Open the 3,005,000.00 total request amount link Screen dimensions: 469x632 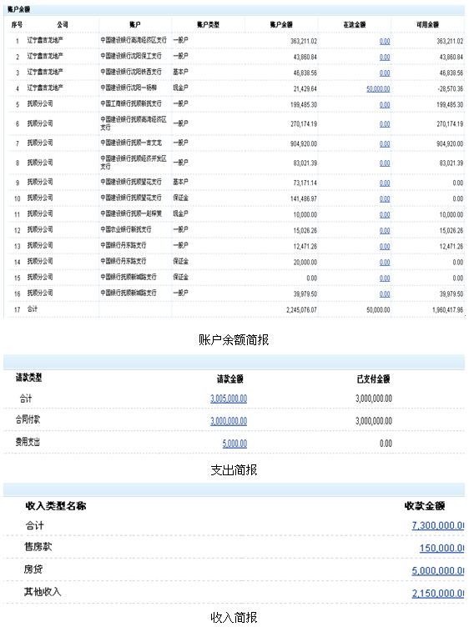pyautogui.click(x=229, y=399)
